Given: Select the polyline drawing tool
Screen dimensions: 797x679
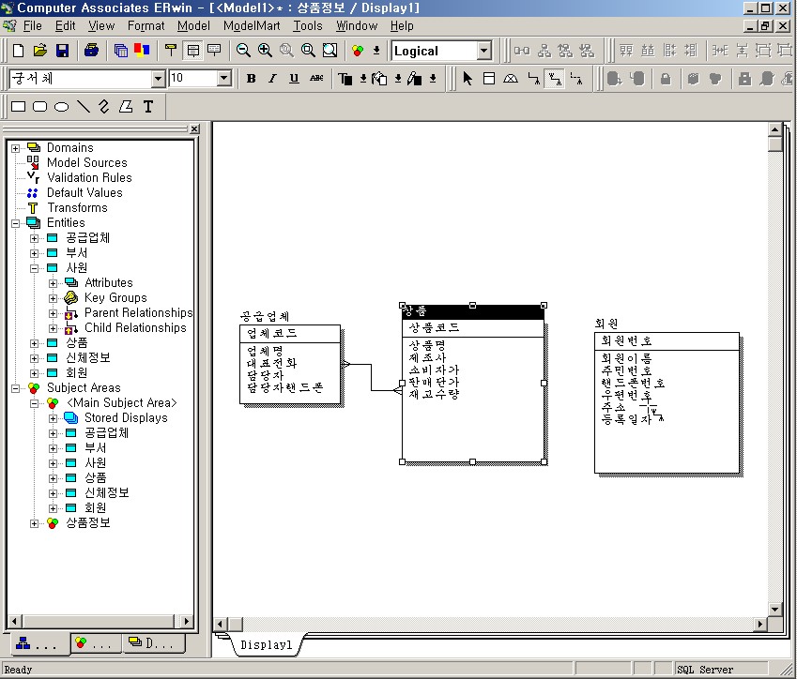Looking at the screenshot, I should [104, 107].
